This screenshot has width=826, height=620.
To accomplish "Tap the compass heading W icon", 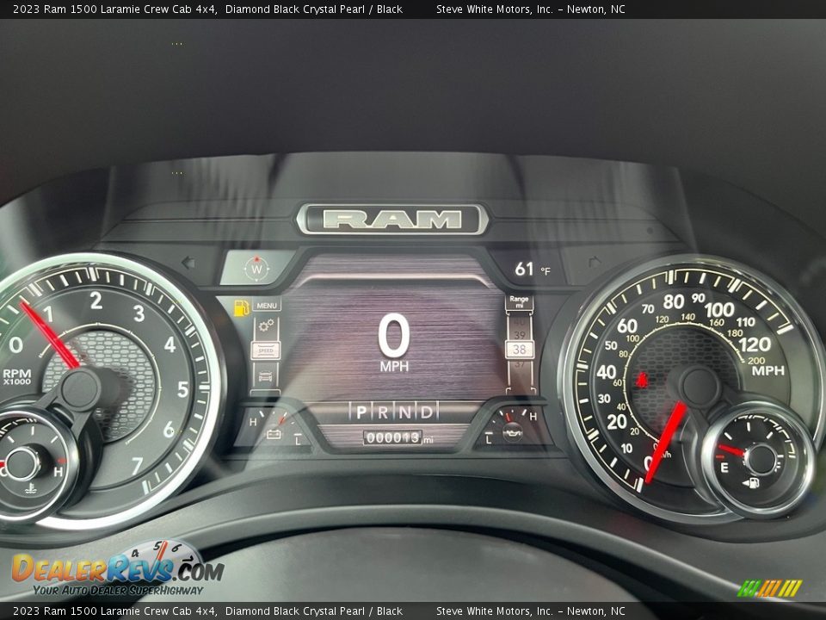I will pyautogui.click(x=256, y=269).
